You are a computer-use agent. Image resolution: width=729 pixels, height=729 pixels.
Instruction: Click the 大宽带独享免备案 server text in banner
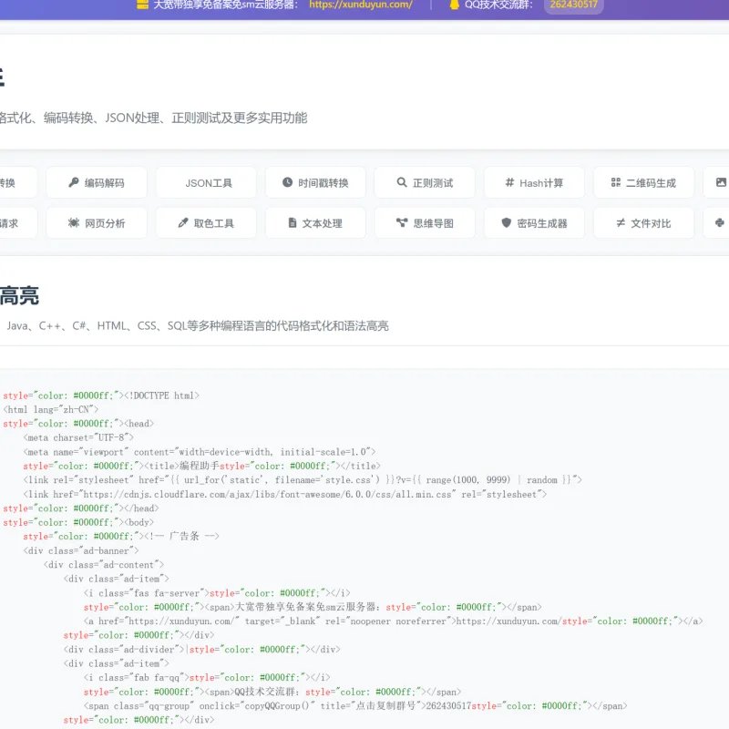coord(225,5)
